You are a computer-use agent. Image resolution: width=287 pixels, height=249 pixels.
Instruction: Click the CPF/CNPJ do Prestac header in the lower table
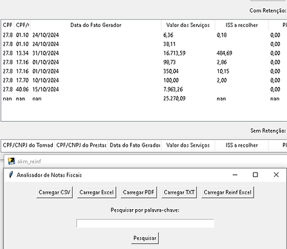pos(81,145)
